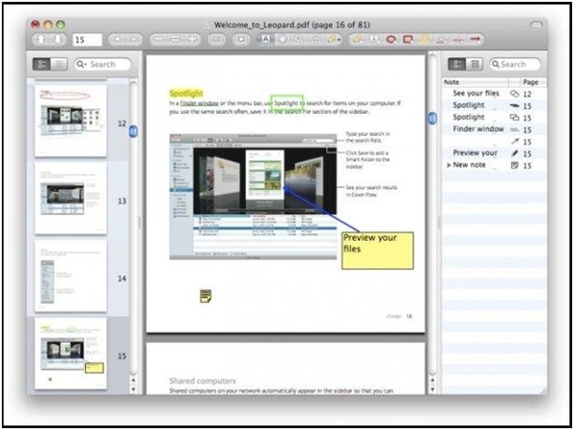Viewport: 574px width, 430px height.
Task: Select page 14 thumbnail
Action: click(x=71, y=276)
